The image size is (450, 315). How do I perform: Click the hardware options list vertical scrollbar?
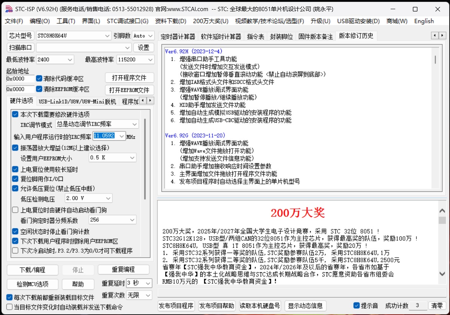click(x=145, y=159)
